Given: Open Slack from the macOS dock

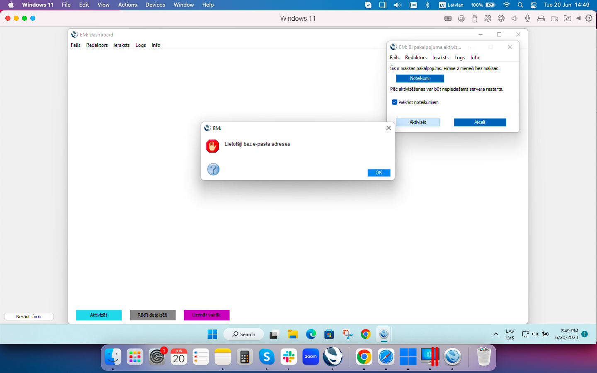Looking at the screenshot, I should pos(289,357).
